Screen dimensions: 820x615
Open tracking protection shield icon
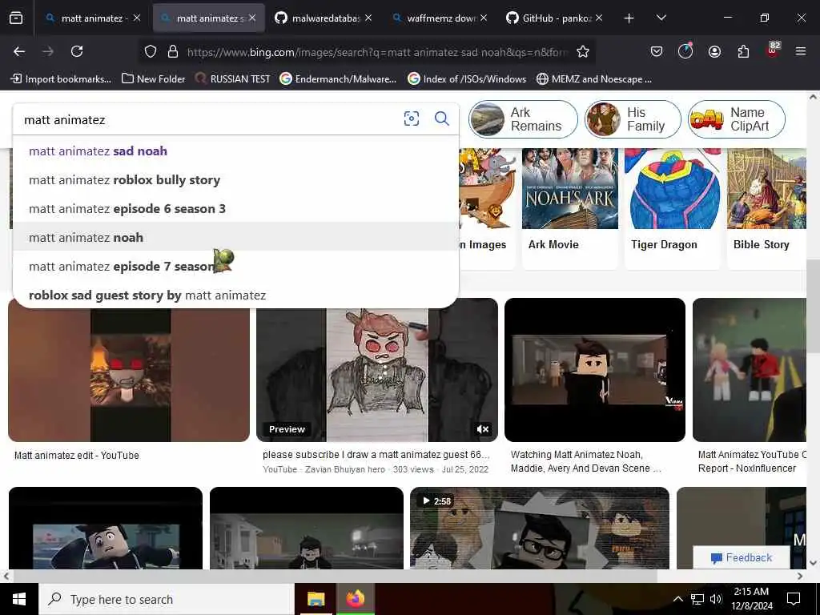[151, 51]
